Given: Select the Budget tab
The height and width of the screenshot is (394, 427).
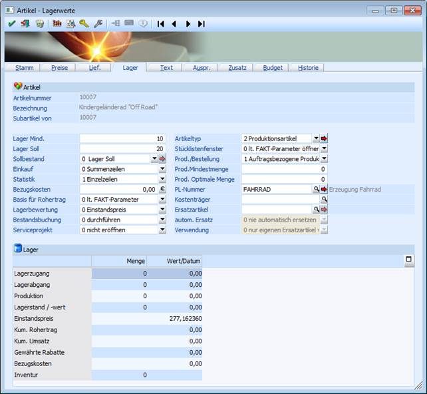Looking at the screenshot, I should click(x=273, y=67).
